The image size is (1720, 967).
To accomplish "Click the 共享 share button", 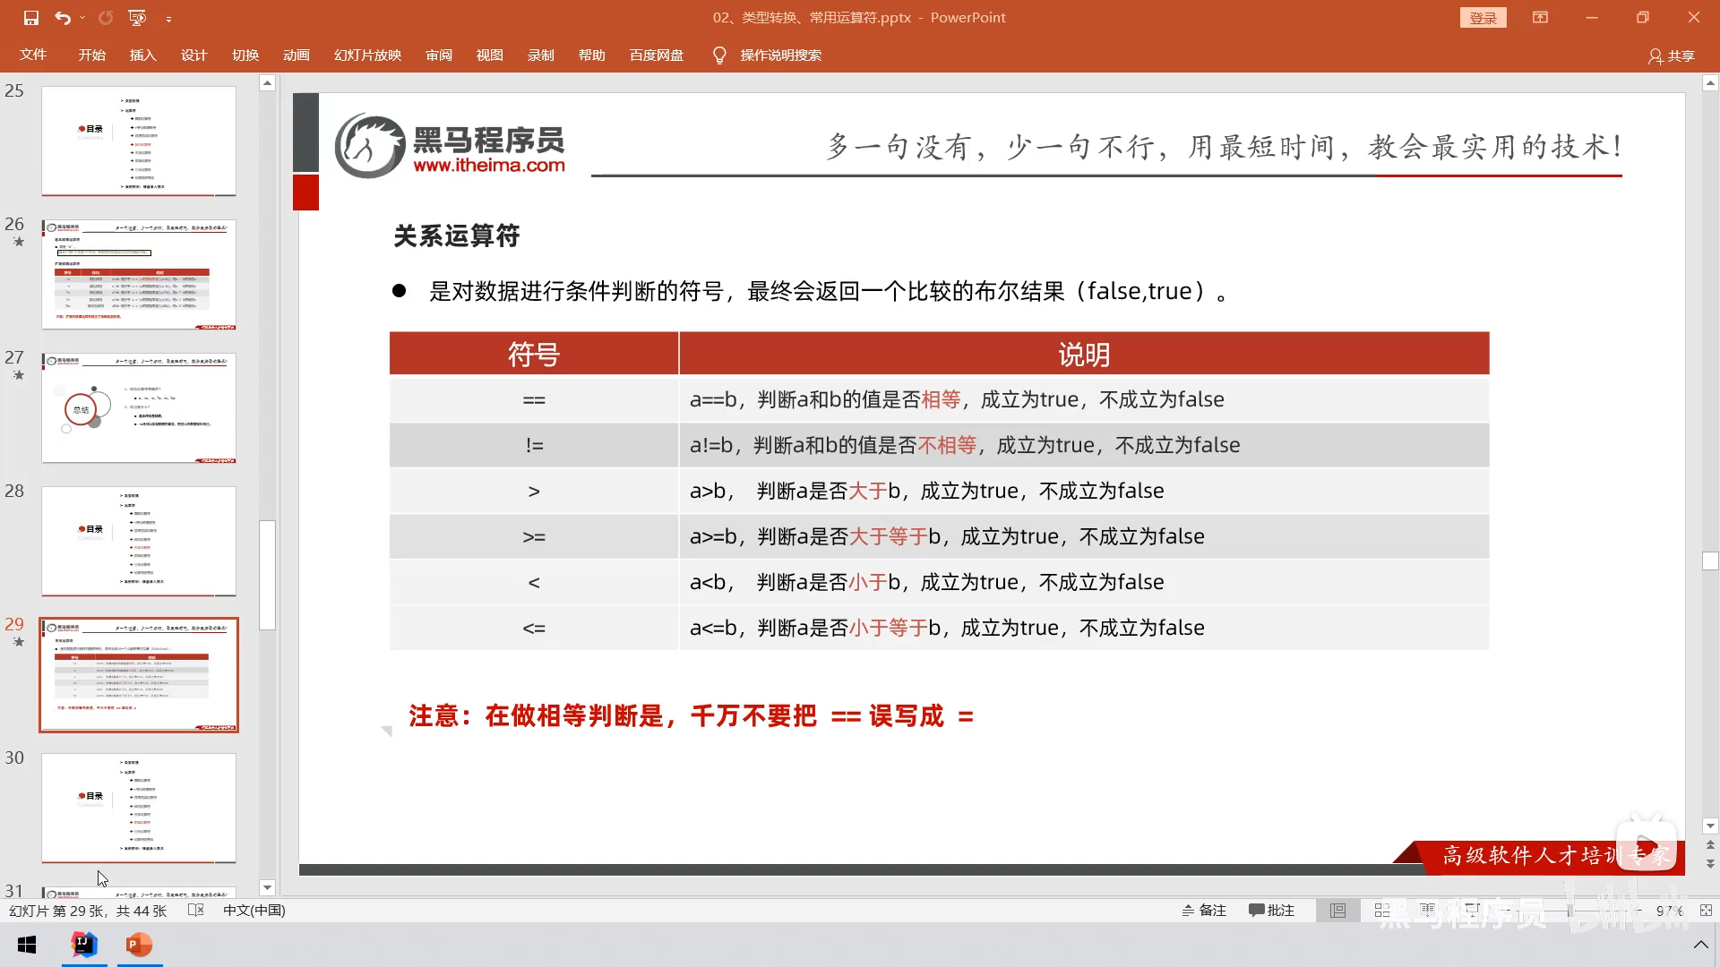I will click(1672, 56).
